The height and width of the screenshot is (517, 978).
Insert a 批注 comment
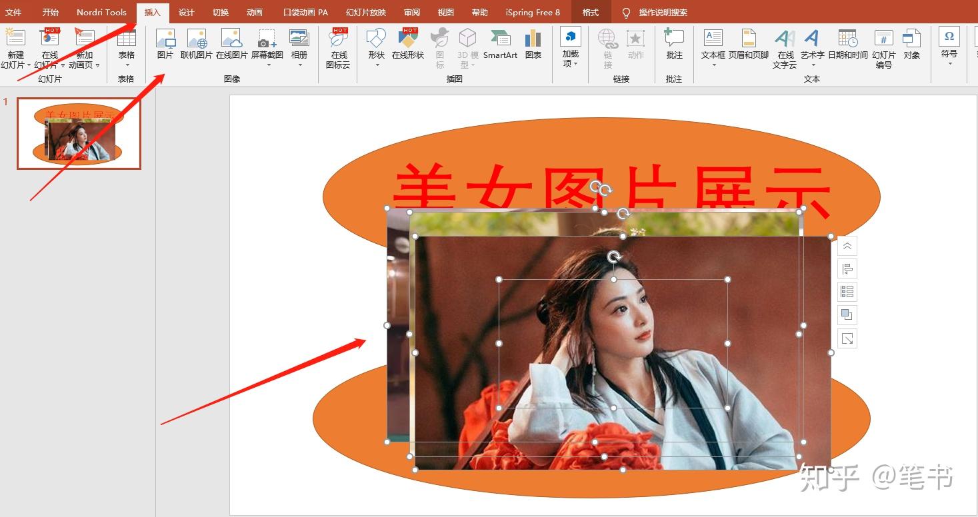(x=673, y=47)
